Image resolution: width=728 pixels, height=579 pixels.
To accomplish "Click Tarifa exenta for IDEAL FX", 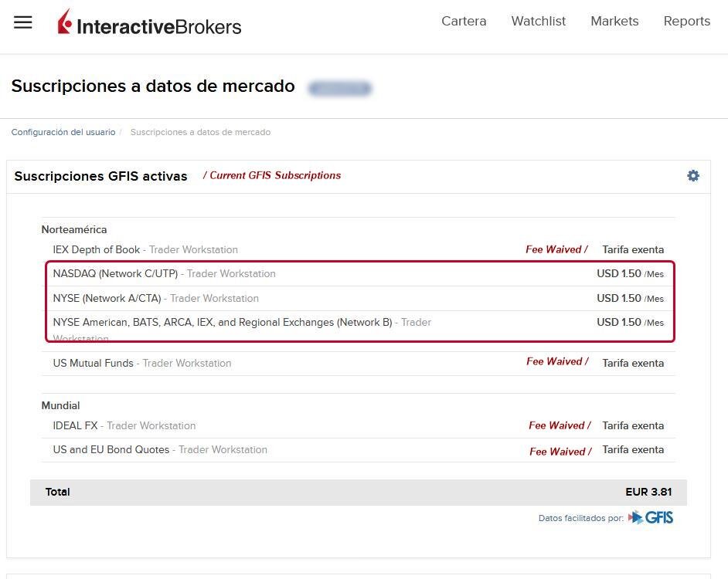I will pyautogui.click(x=633, y=425).
